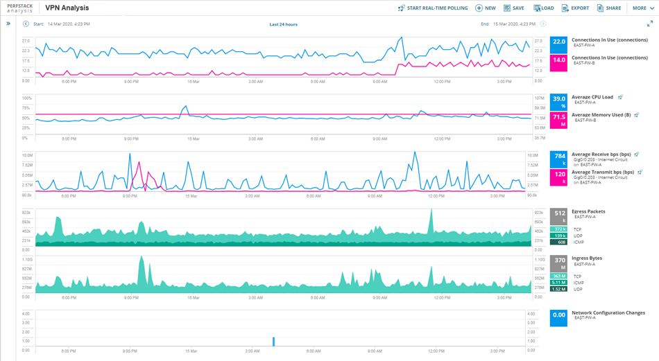Load a saved PerfStack project

543,8
